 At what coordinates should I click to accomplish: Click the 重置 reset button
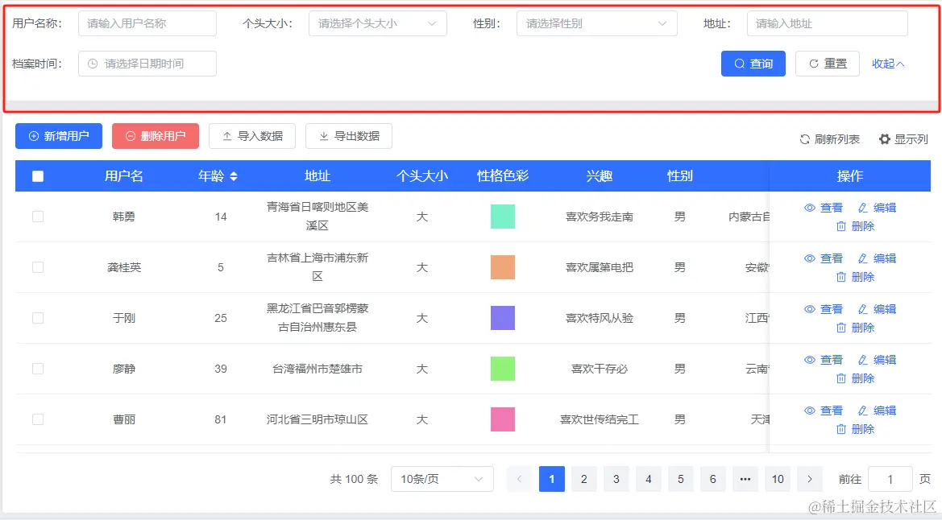[828, 64]
